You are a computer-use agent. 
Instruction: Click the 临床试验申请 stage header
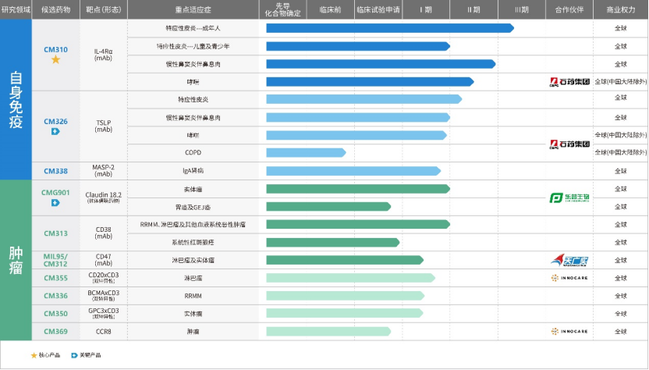(378, 9)
